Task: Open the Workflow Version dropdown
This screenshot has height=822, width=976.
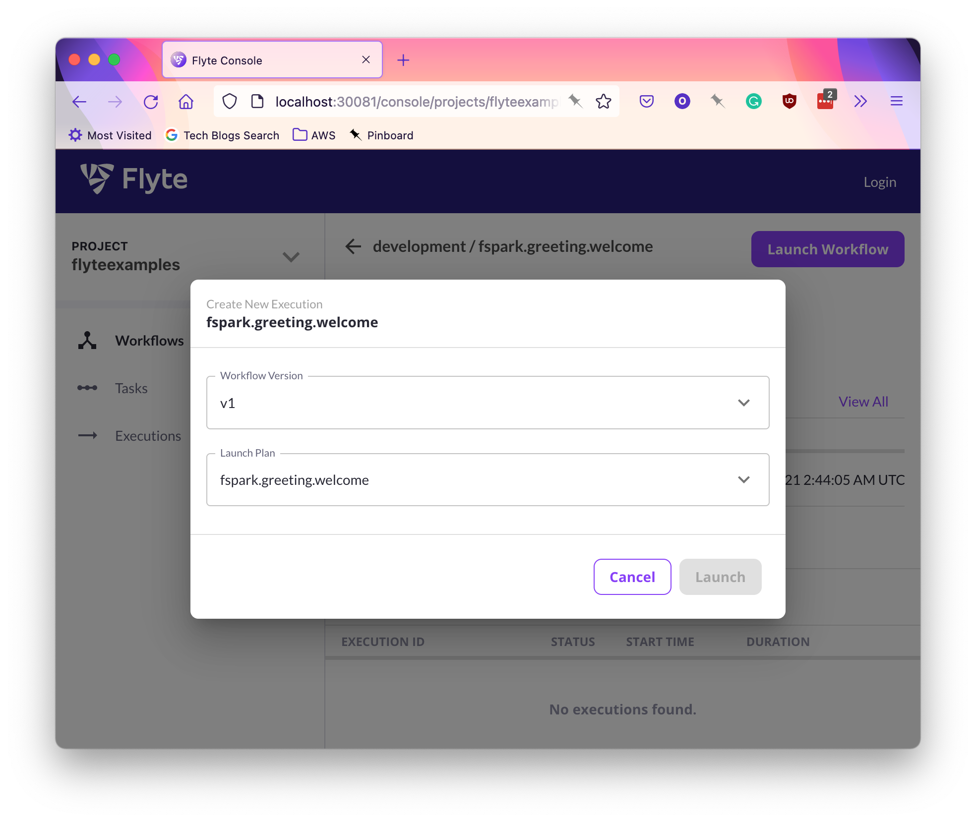Action: [x=744, y=403]
